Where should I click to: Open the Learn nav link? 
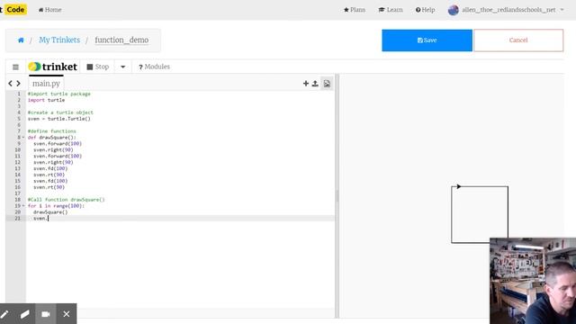tap(391, 10)
